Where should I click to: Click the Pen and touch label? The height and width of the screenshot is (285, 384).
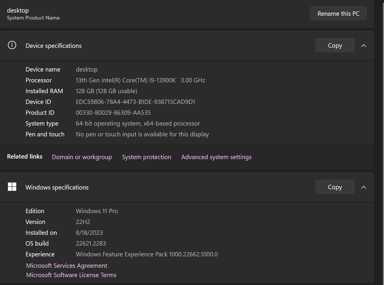[45, 134]
